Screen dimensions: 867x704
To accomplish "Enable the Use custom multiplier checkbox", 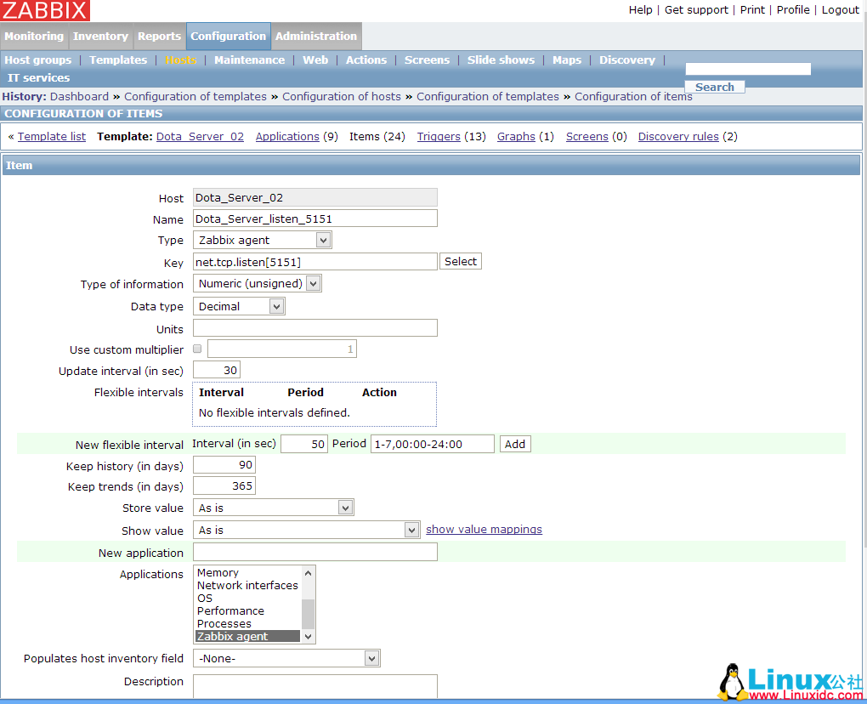I will coord(197,349).
